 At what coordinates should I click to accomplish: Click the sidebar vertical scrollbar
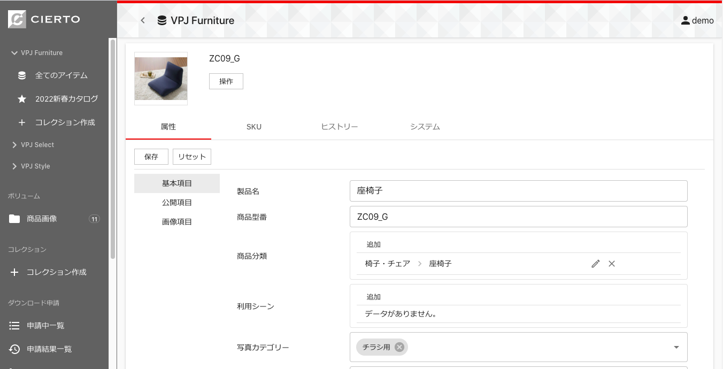[112, 149]
